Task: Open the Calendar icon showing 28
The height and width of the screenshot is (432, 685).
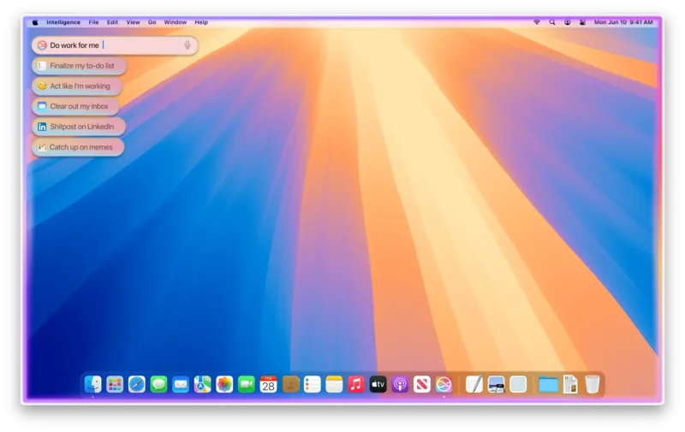Action: [268, 384]
